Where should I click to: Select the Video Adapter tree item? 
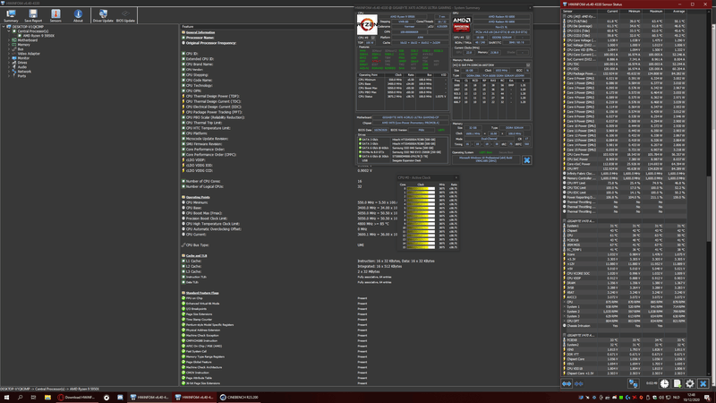pos(29,54)
